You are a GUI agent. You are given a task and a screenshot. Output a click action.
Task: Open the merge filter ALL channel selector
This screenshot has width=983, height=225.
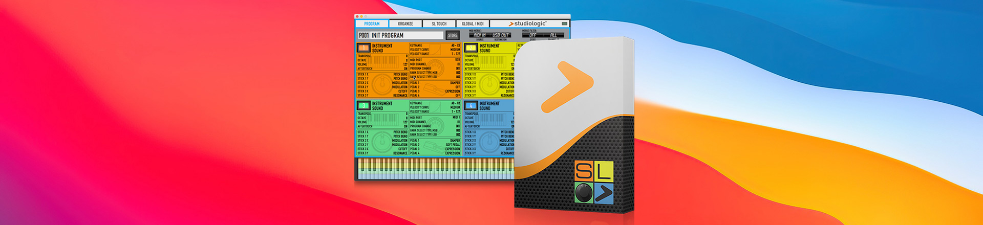click(x=553, y=35)
